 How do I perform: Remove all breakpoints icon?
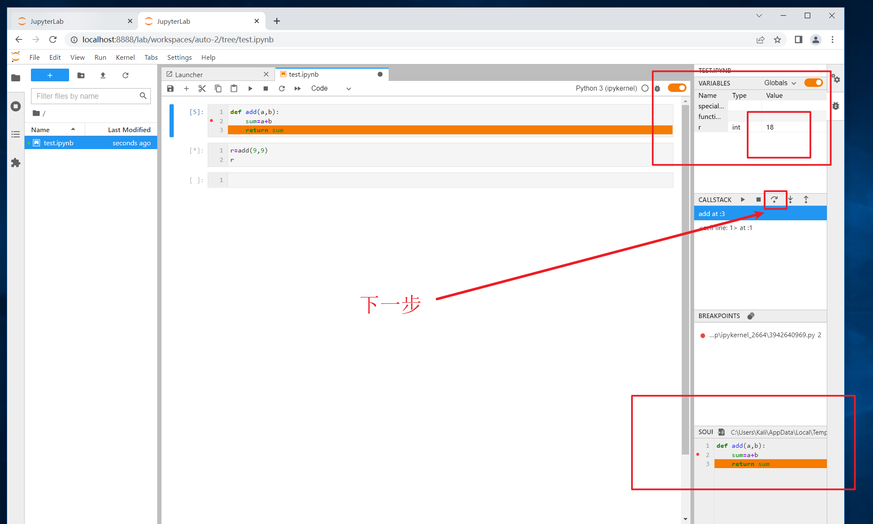[x=751, y=316]
